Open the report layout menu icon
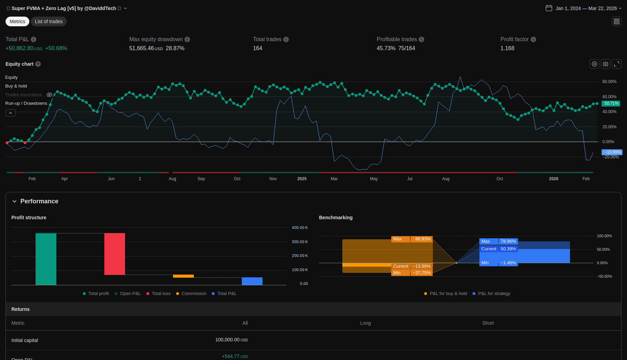The width and height of the screenshot is (627, 360). tap(617, 21)
